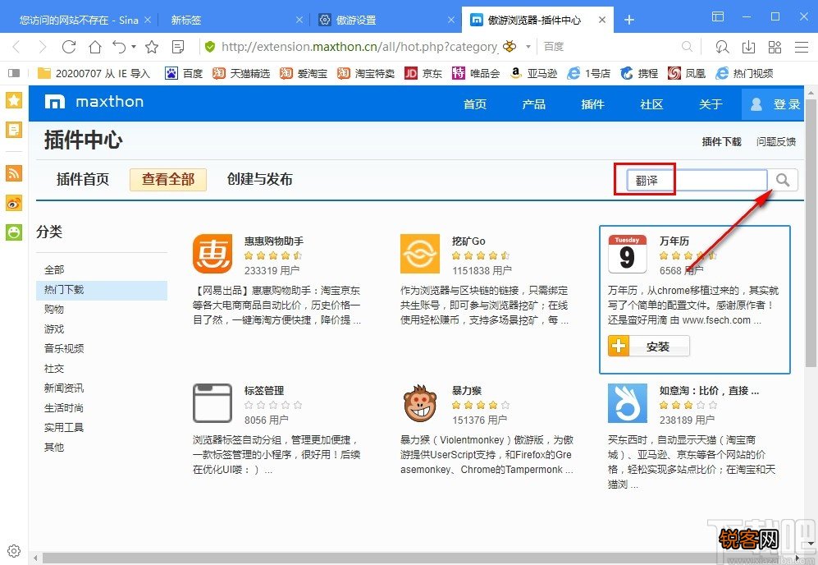This screenshot has height=565, width=818.
Task: Open the 亚马逊 bookmark
Action: [x=533, y=74]
